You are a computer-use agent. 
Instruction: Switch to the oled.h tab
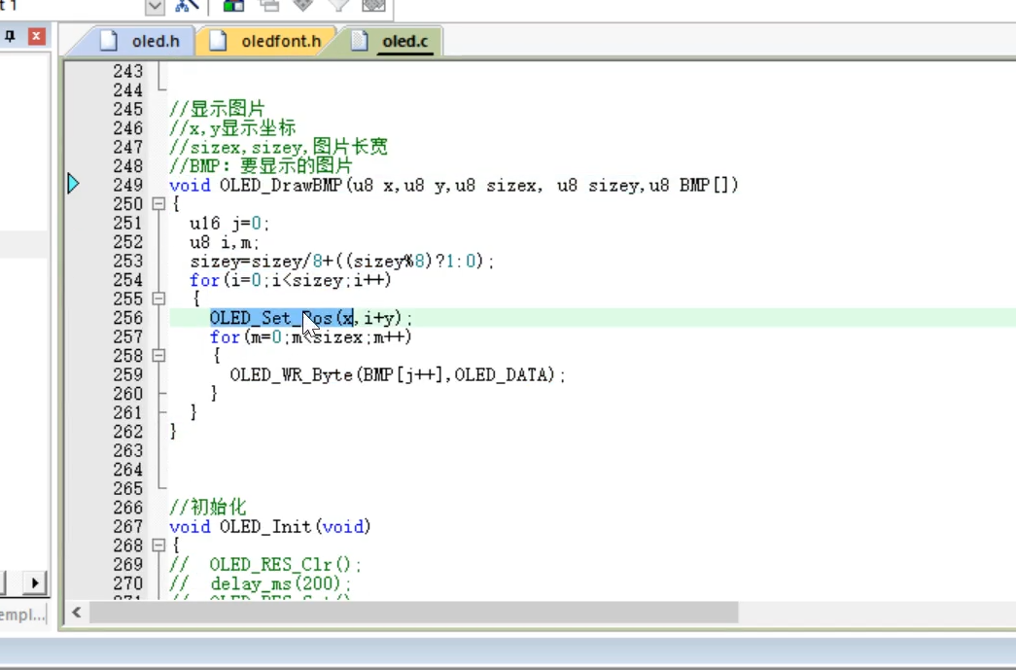point(156,42)
